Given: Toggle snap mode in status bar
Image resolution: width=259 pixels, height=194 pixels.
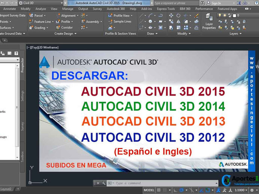Looking at the screenshot, I should (x=165, y=190).
